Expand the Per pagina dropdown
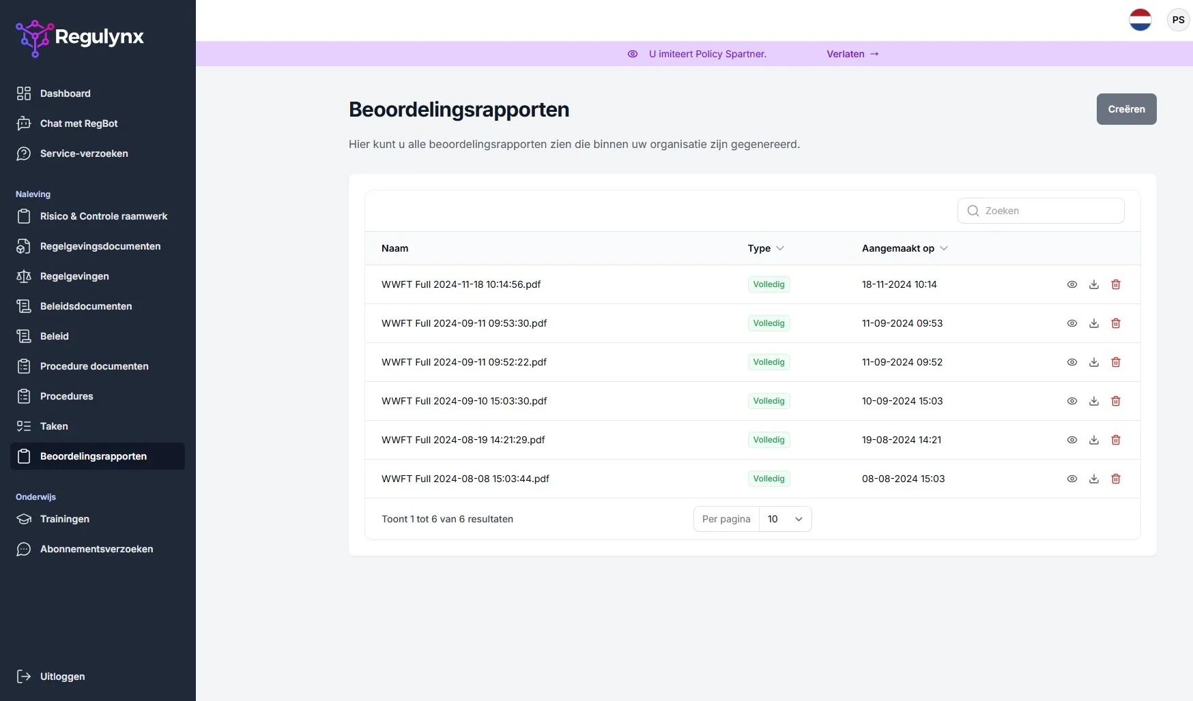 pyautogui.click(x=785, y=519)
